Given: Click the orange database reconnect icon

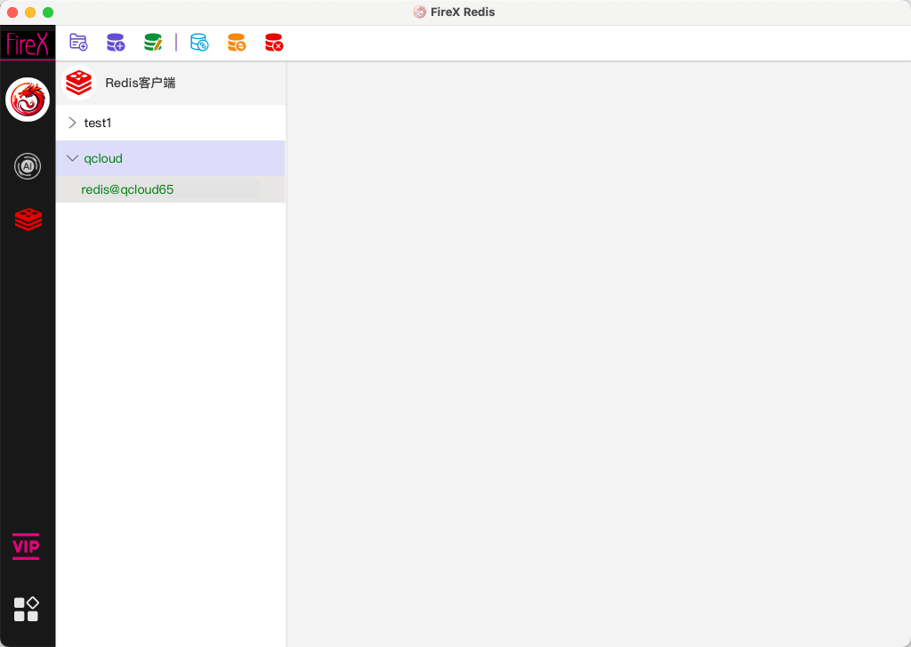Looking at the screenshot, I should click(236, 42).
